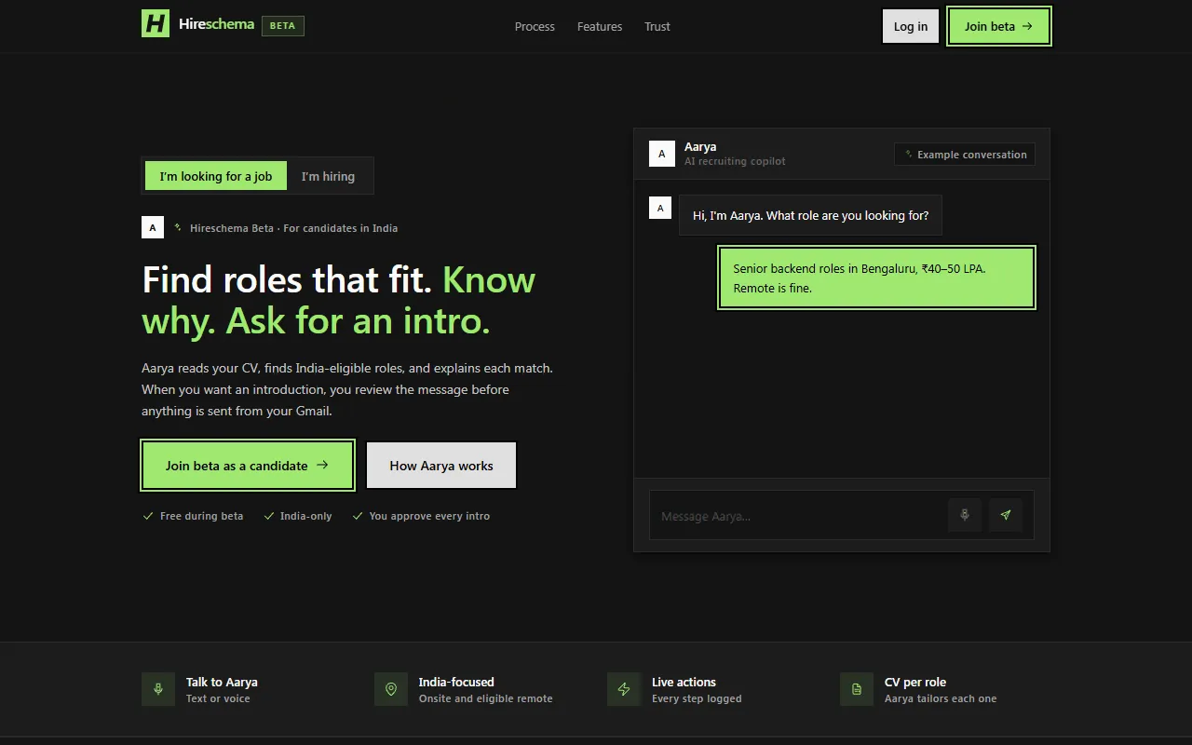Click the microphone icon for Talk to Aarya
The image size is (1192, 745).
point(158,689)
